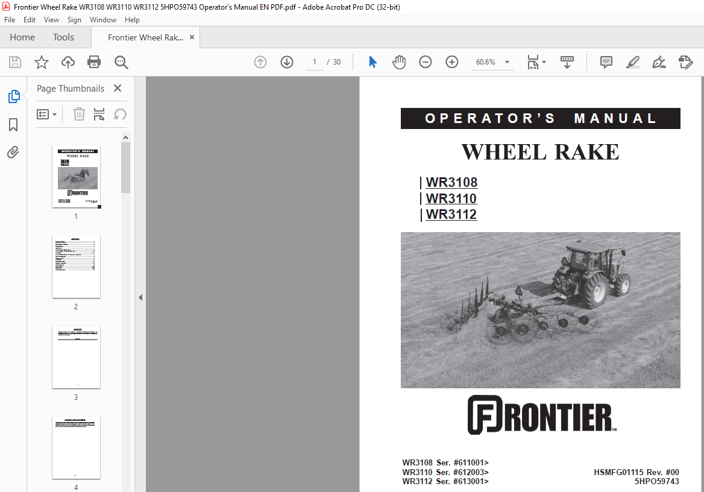Viewport: 704px width, 492px height.
Task: Select the hand pan tool
Action: 398,62
